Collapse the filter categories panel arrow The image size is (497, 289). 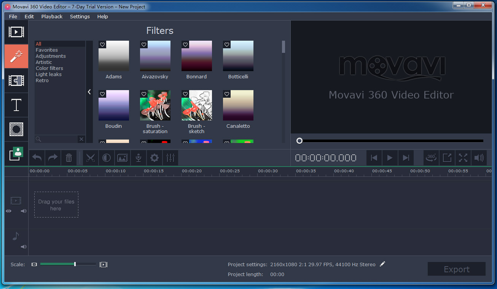coord(89,92)
